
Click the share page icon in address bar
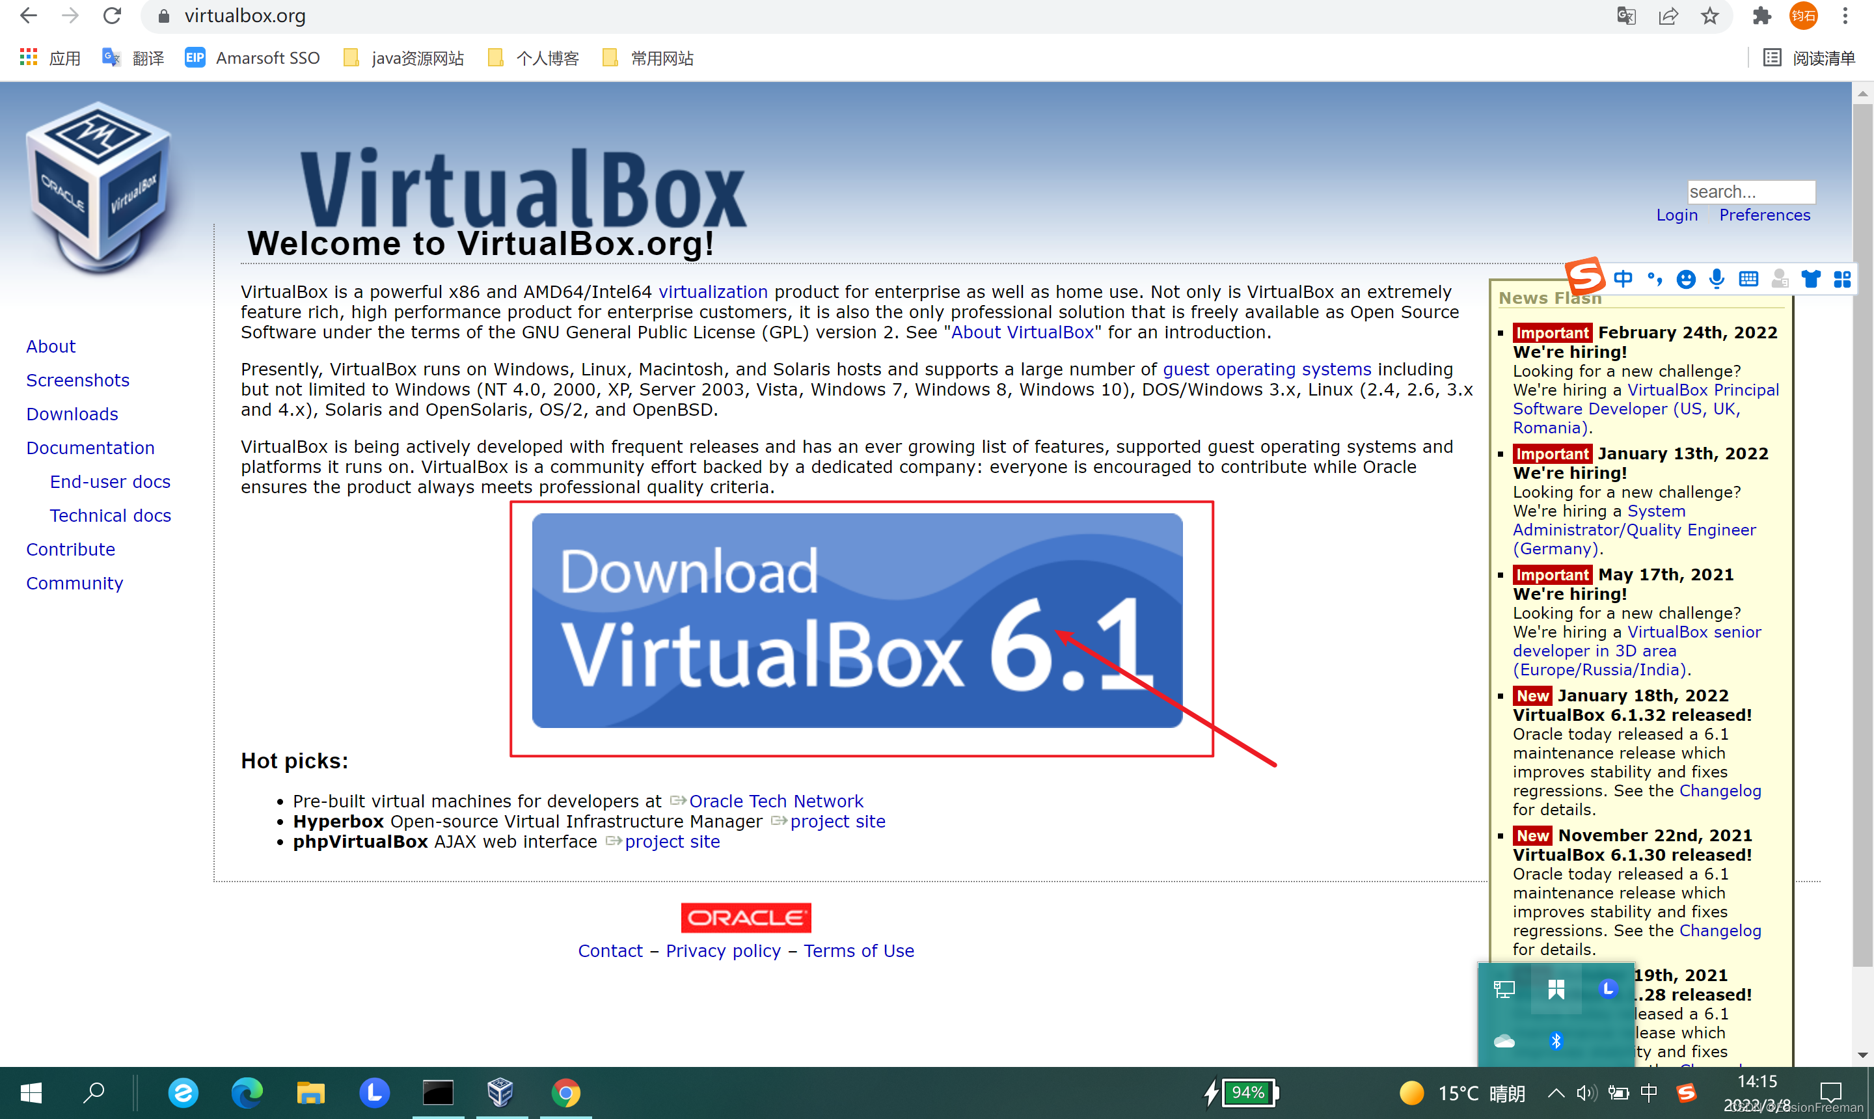tap(1668, 15)
